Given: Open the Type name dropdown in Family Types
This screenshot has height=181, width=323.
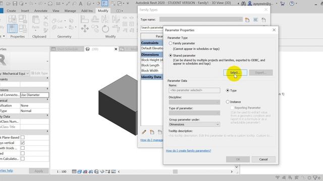Looking at the screenshot, I should pos(201,20).
